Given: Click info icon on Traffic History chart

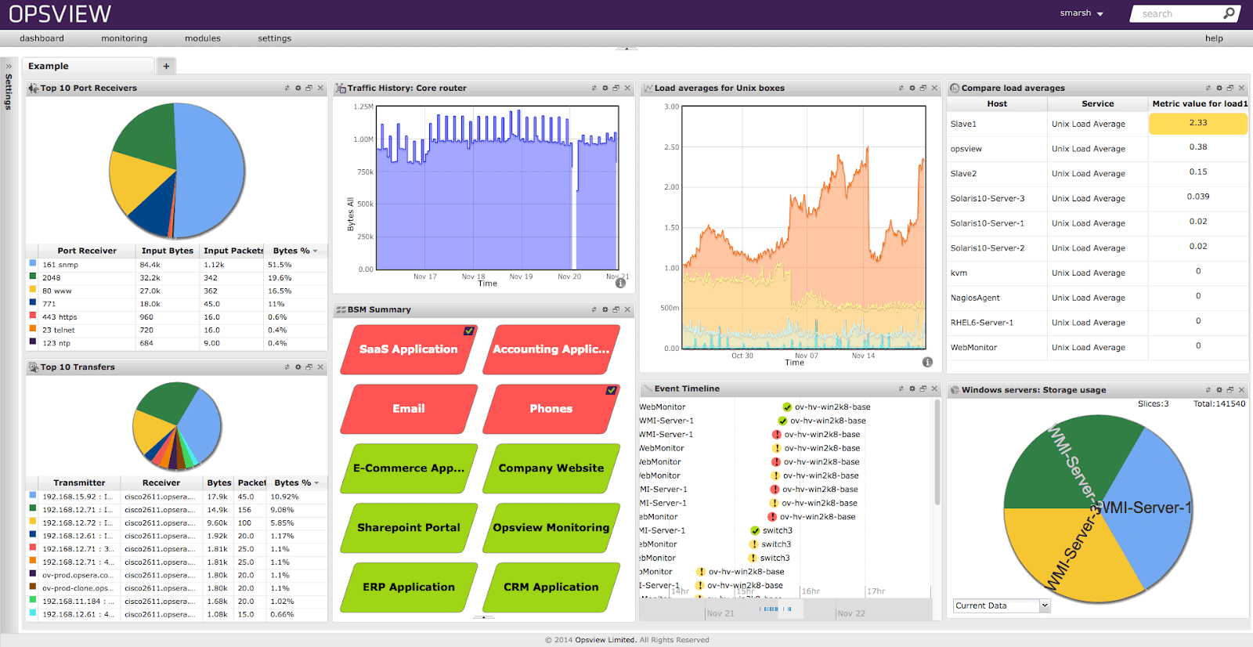Looking at the screenshot, I should coord(620,284).
